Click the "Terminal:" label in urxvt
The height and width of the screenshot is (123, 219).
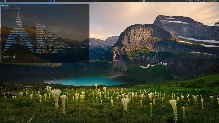(42, 43)
